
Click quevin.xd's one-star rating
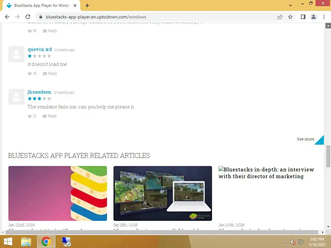click(39, 56)
